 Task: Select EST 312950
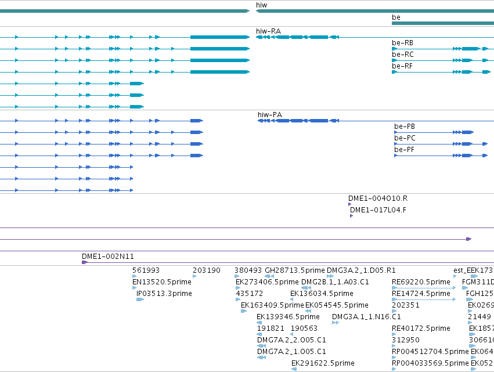(x=405, y=340)
